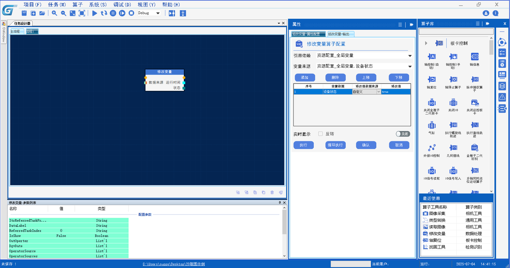The image size is (510, 268).
Task: Select 图像采集 in recently used list
Action: [437, 214]
